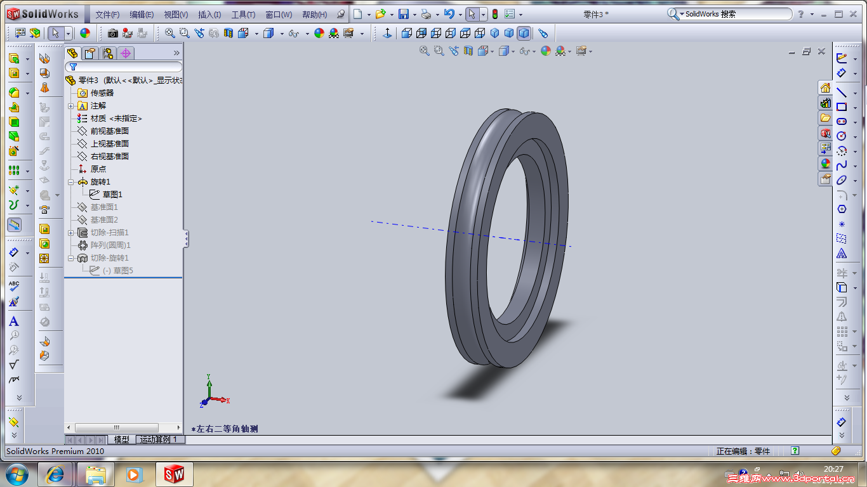The width and height of the screenshot is (867, 487).
Task: Open Internet Explorer from taskbar
Action: point(55,474)
